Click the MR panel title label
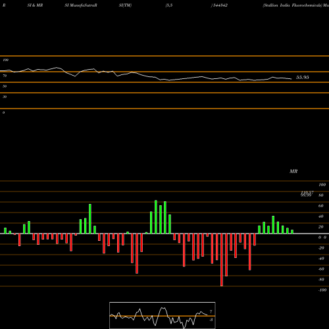329x329 pixels. pyautogui.click(x=293, y=171)
